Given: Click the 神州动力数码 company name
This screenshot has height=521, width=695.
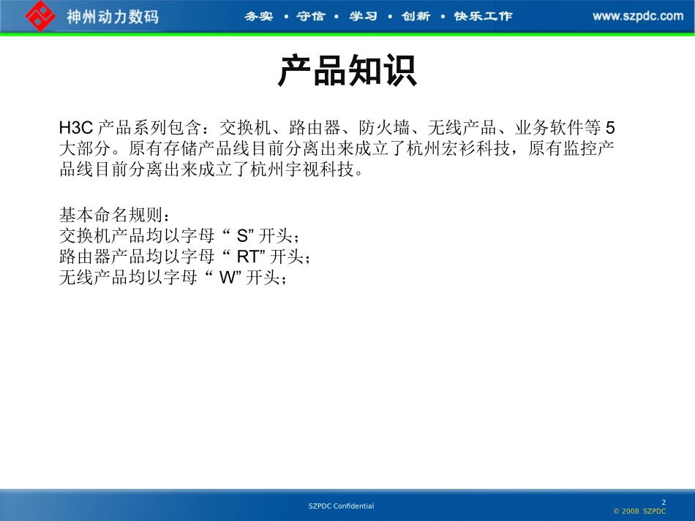Looking at the screenshot, I should 113,17.
